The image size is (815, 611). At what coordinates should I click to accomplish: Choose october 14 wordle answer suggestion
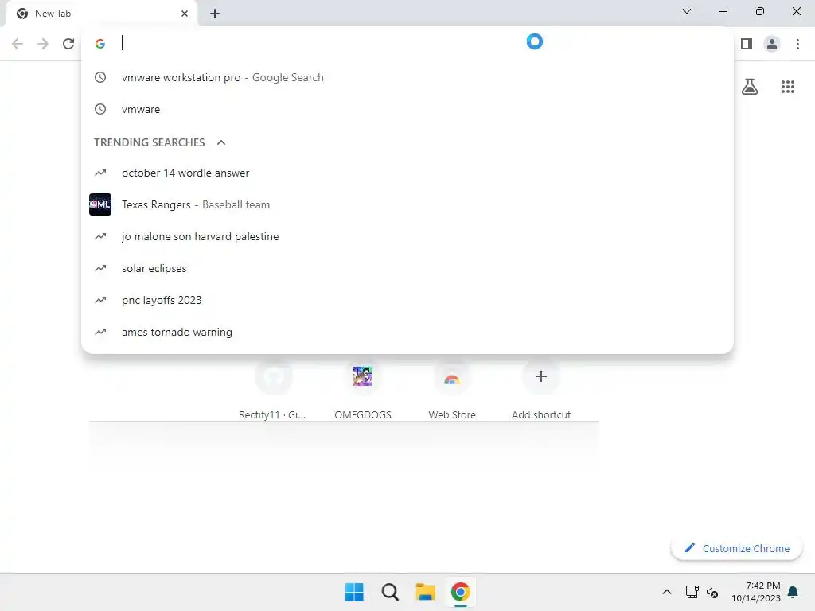coord(407,173)
